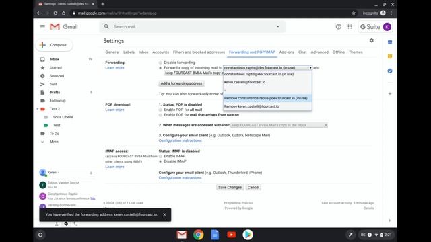This screenshot has width=431, height=242.
Task: Open the Tasks side panel icon
Action: tap(390, 71)
